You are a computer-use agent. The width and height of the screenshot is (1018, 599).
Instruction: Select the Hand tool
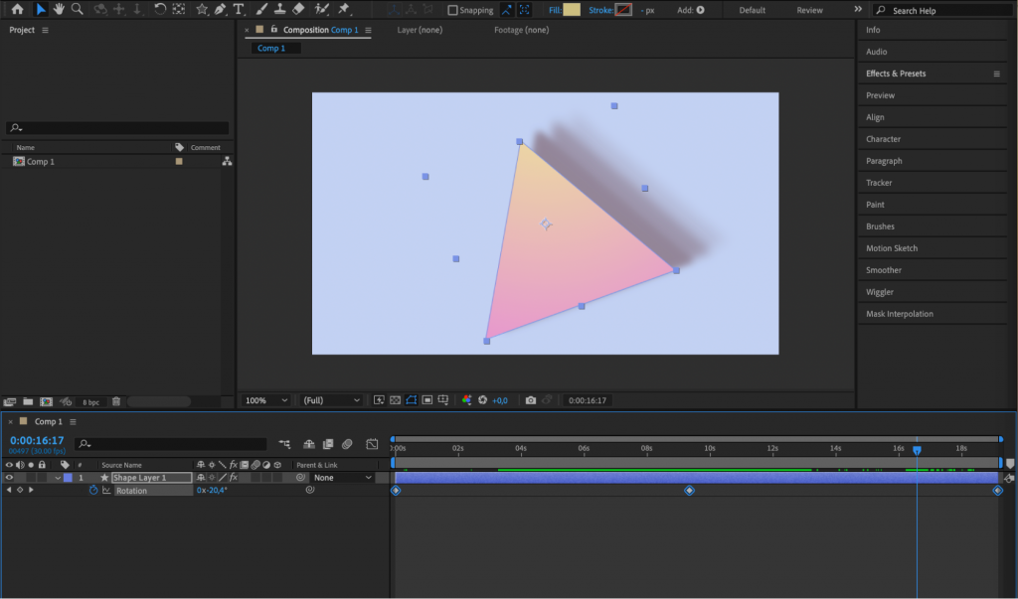click(60, 9)
